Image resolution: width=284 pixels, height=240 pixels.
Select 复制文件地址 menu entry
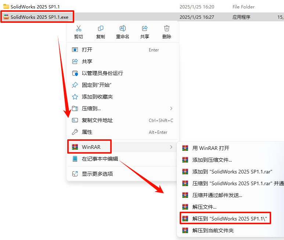123,120
